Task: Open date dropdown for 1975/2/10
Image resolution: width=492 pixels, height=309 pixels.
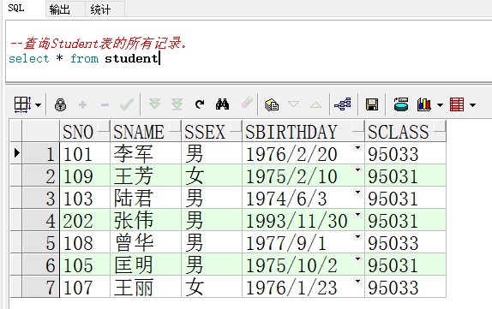Action: pos(357,170)
